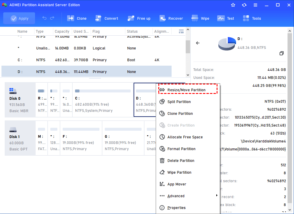
Task: Click the Flag column header
Action: tap(96, 31)
